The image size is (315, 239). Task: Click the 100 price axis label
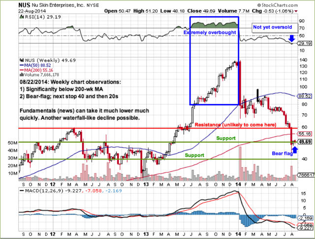303,87
